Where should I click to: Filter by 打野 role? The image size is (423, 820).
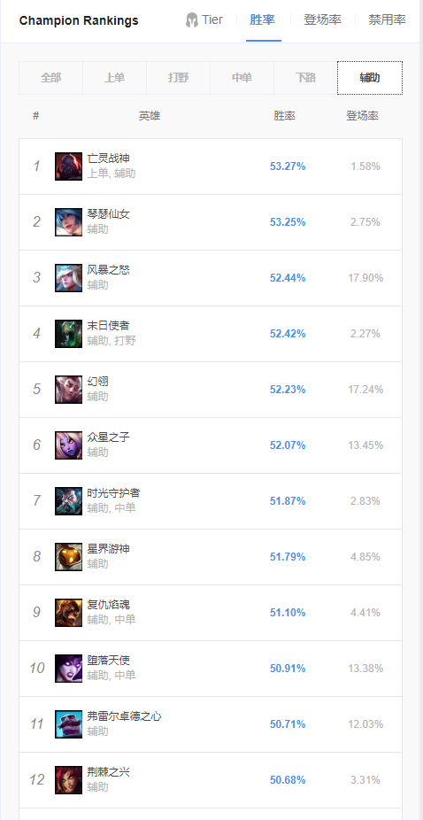[x=178, y=78]
